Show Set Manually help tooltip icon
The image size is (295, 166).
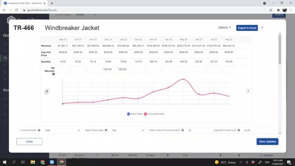[53, 74]
